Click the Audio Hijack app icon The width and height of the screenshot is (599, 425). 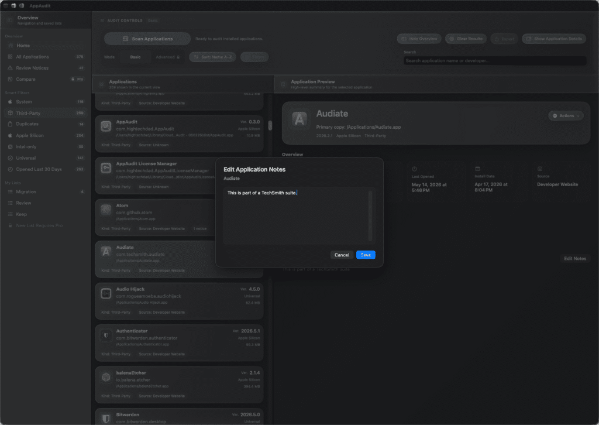pos(106,293)
